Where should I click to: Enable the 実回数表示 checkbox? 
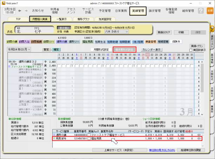point(191,50)
